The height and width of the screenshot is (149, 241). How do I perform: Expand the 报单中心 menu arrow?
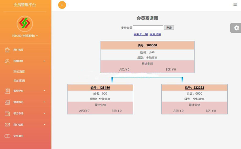pos(44,91)
